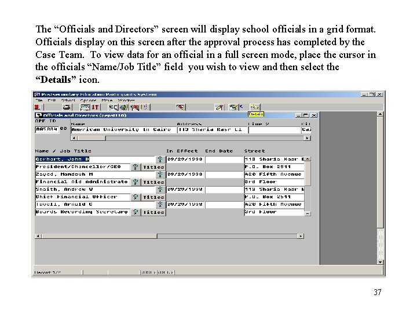Click the red flag search toolbar icon
417x313 pixels.
(135, 107)
